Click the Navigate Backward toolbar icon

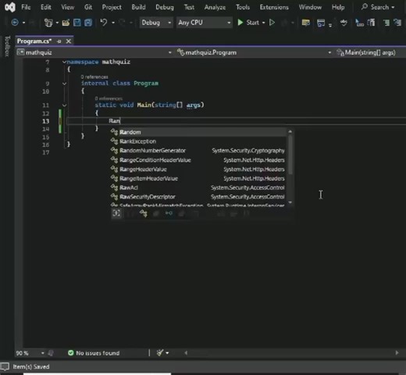(x=15, y=23)
